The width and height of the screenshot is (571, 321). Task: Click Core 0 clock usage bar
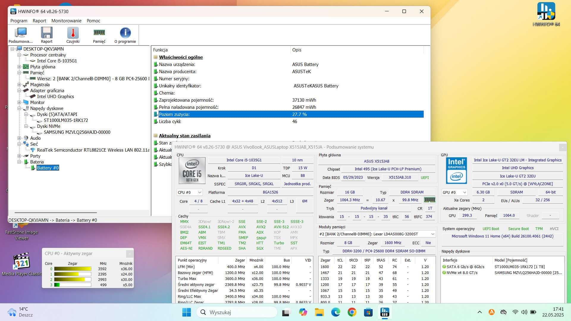pyautogui.click(x=73, y=269)
